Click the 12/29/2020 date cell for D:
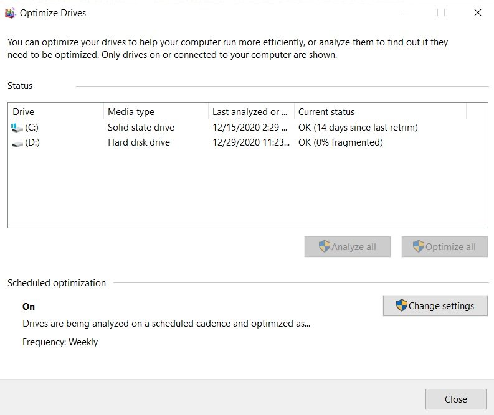 click(x=251, y=142)
